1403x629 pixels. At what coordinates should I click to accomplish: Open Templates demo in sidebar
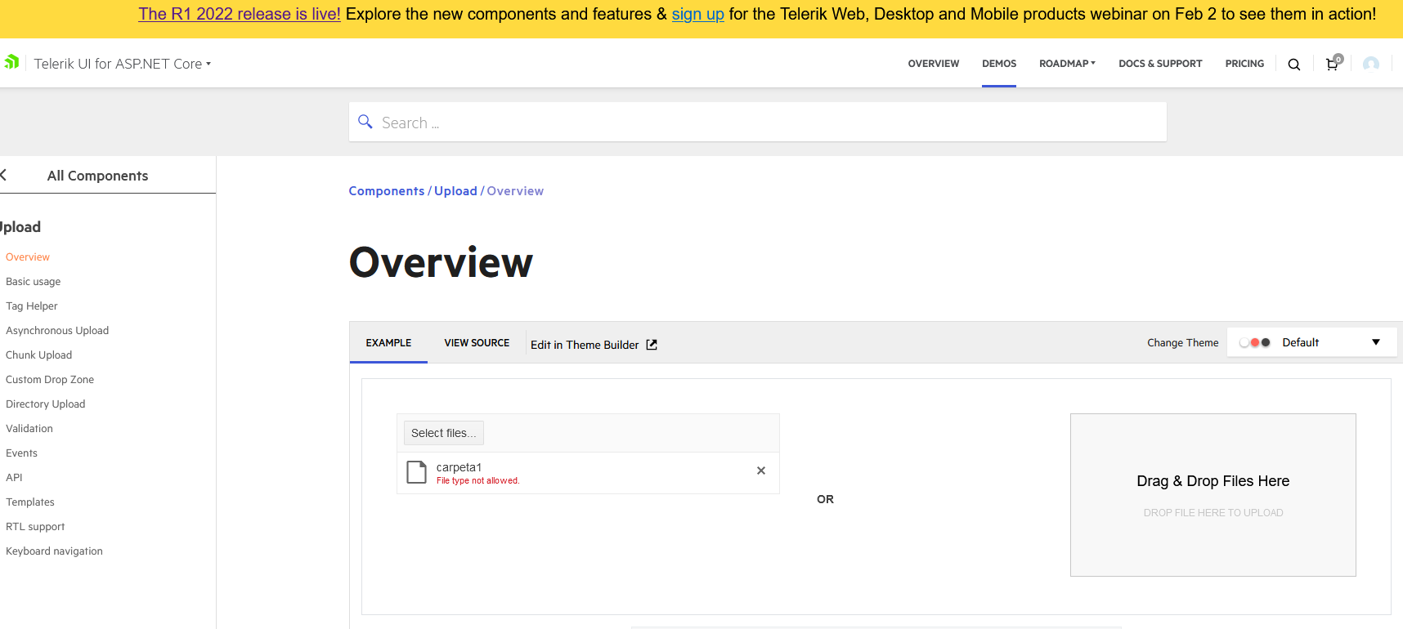pos(30,502)
